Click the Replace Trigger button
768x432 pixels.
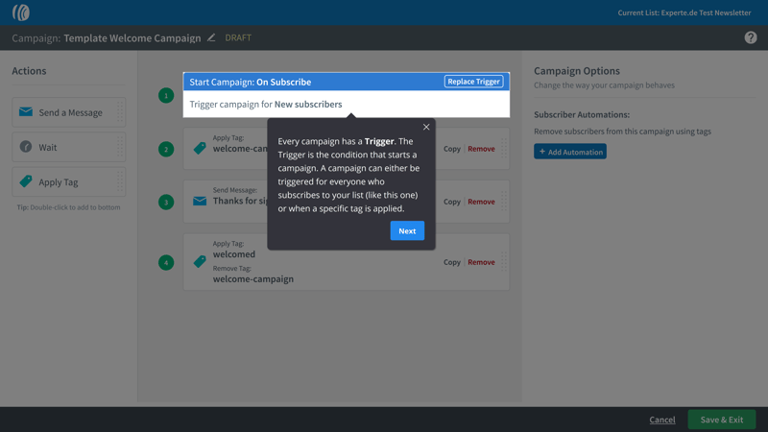pos(473,82)
